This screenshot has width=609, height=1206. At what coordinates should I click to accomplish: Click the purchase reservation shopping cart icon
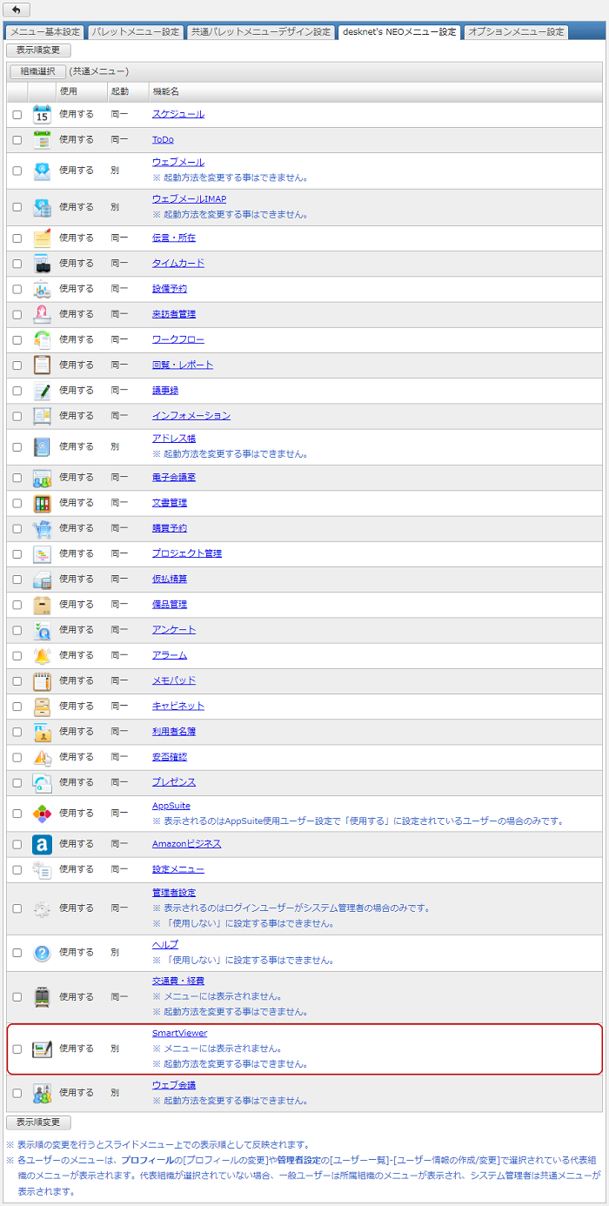point(42,528)
